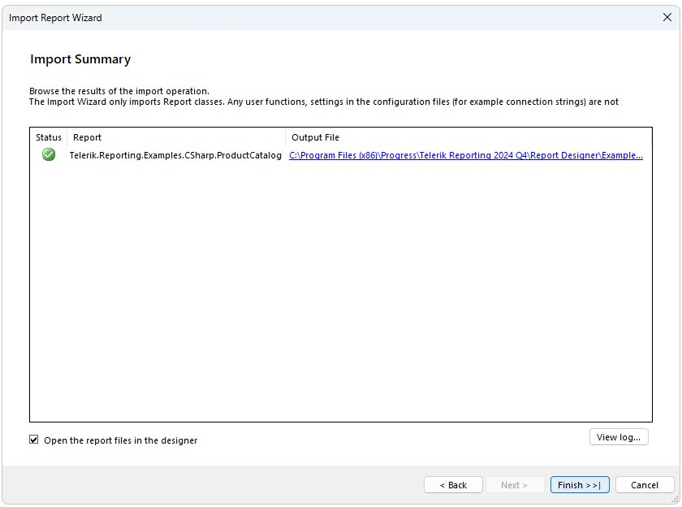The image size is (682, 507).
Task: Click the Import Report Wizard title bar
Action: pyautogui.click(x=325, y=17)
